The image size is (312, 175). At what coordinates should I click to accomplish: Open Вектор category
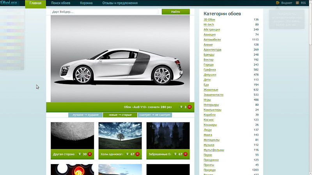click(209, 59)
